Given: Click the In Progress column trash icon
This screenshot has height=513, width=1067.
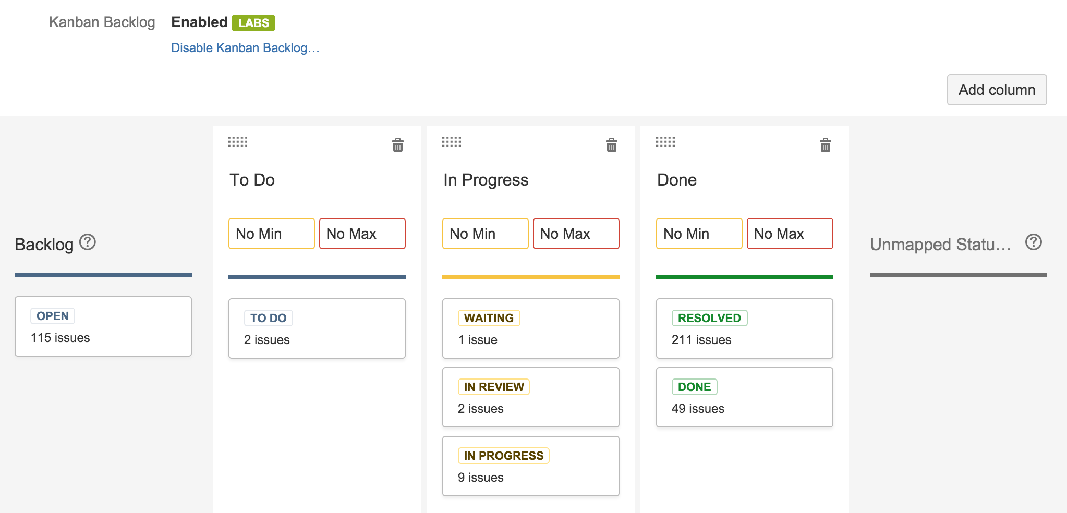Looking at the screenshot, I should (x=611, y=145).
